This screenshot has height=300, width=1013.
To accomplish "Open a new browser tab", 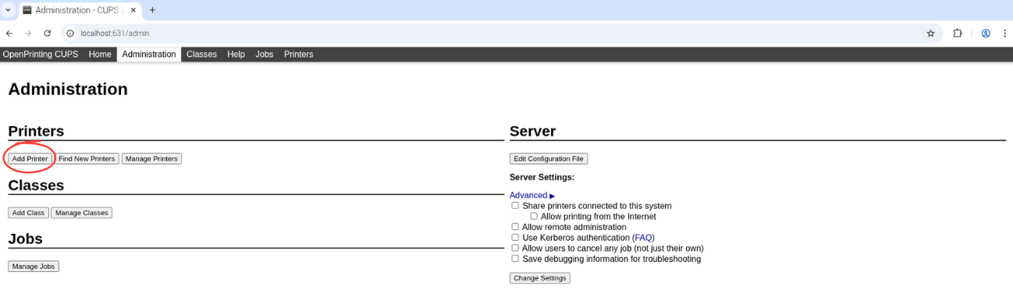I will click(152, 10).
